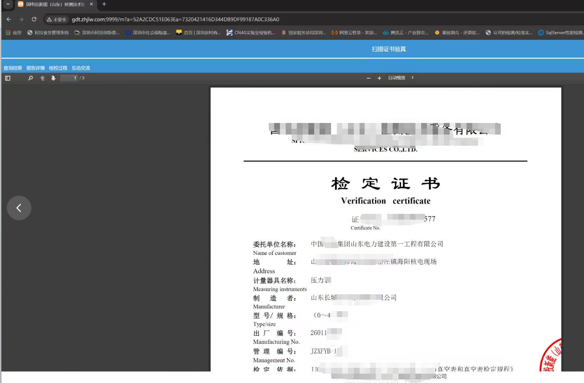Expand the browser tab search dropdown

8,4
